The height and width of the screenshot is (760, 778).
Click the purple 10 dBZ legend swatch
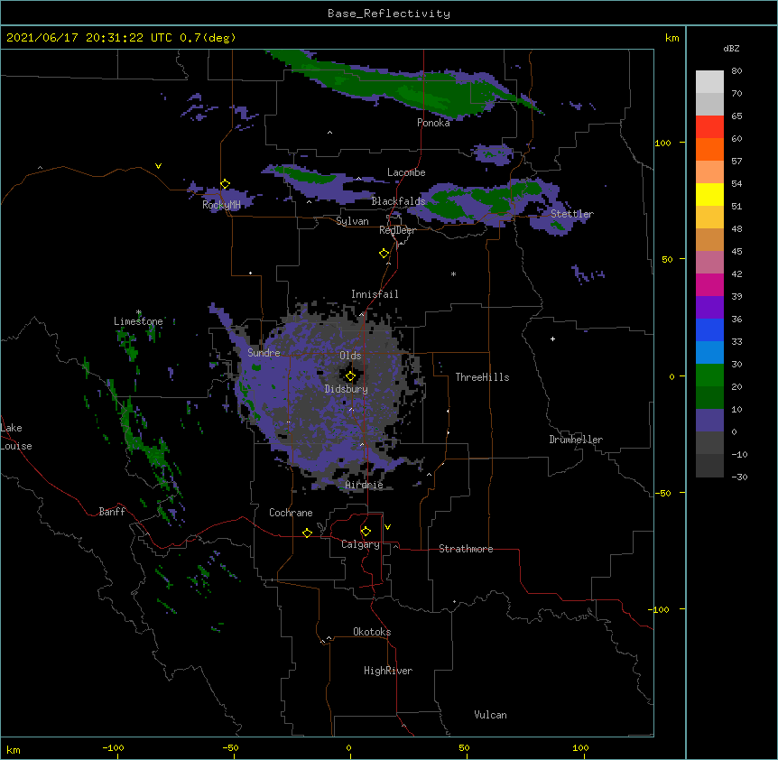[x=709, y=421]
